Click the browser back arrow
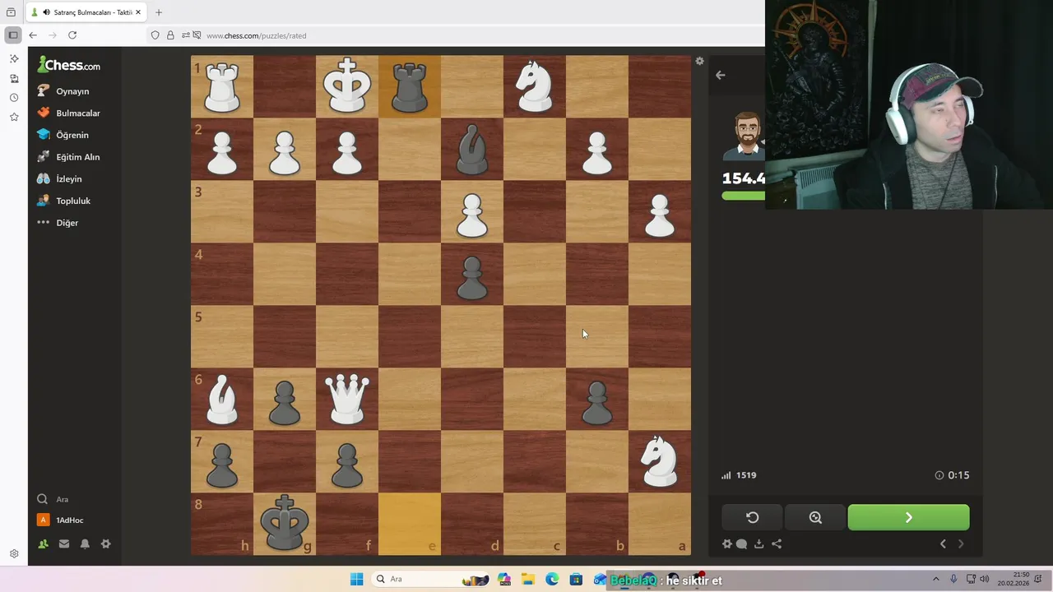Screen dimensions: 1053x592 32,35
